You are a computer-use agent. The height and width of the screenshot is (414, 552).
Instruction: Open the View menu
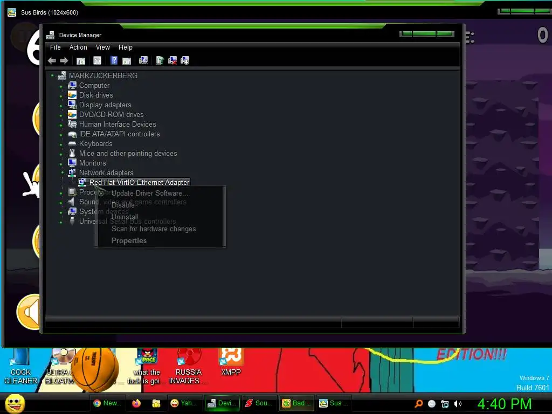click(x=103, y=47)
